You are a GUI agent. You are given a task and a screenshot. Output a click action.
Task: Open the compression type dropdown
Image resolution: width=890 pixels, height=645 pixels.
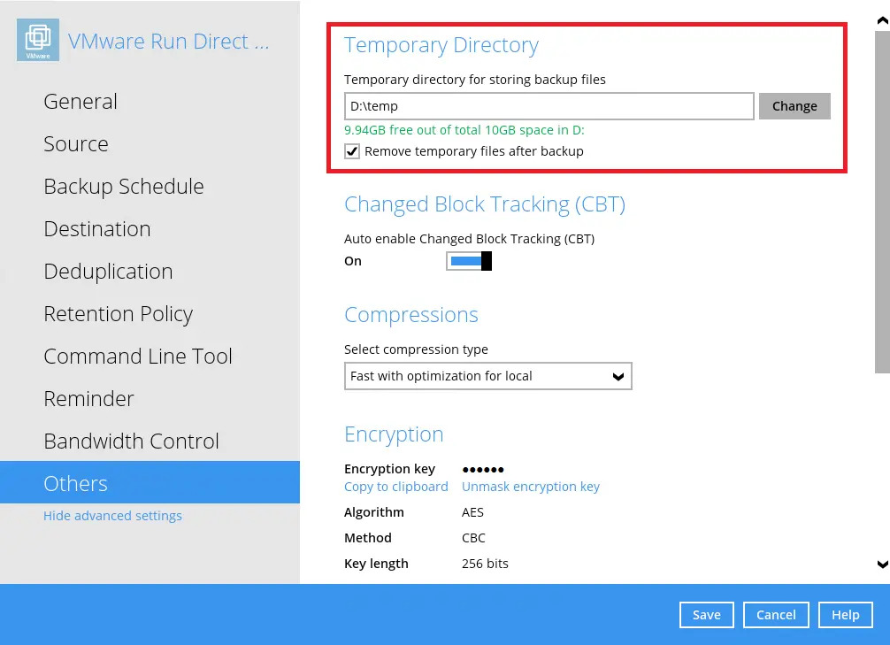(x=487, y=376)
